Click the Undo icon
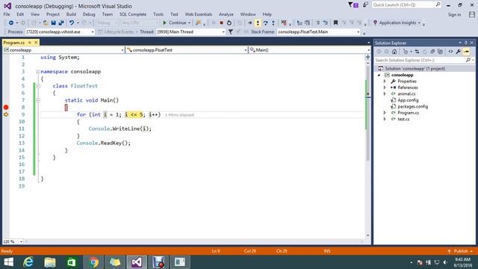Viewport: 478px width, 269px height. [72, 23]
